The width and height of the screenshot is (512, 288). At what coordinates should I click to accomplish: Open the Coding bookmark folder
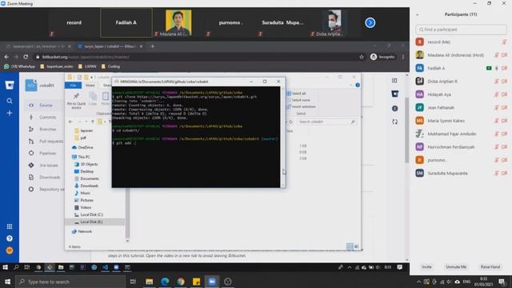click(x=110, y=66)
